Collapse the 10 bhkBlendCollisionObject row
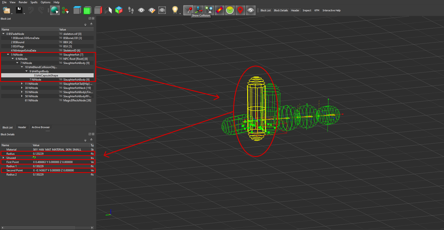The height and width of the screenshot is (230, 444). point(22,67)
